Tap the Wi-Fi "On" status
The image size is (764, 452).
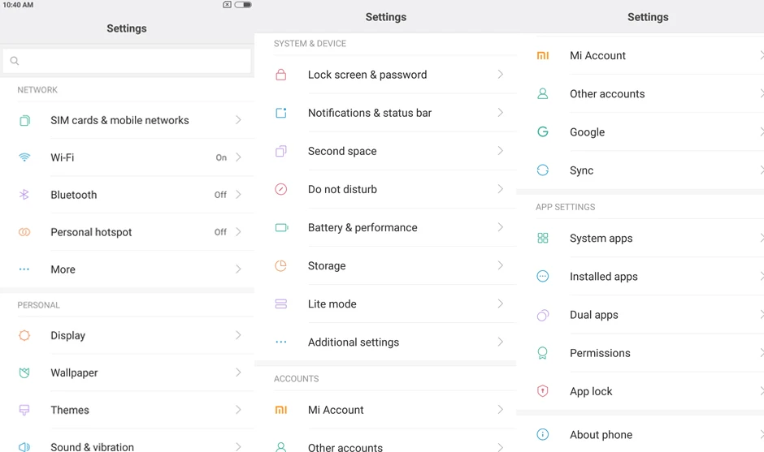click(221, 157)
